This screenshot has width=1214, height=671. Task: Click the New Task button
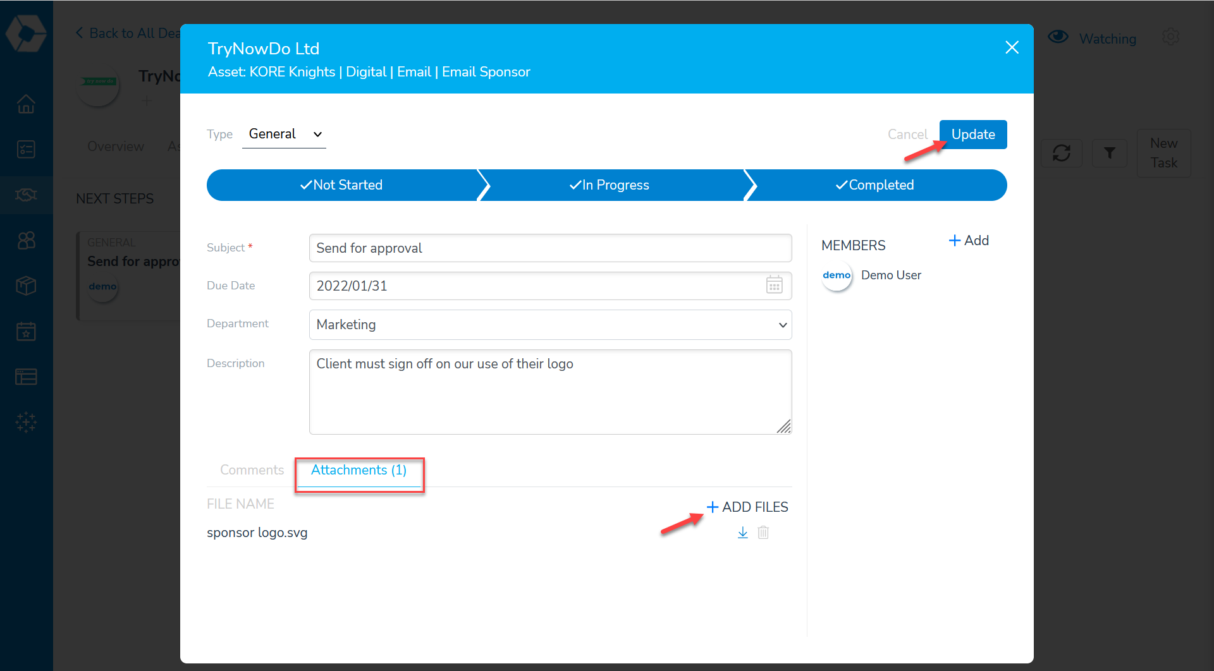[1163, 153]
